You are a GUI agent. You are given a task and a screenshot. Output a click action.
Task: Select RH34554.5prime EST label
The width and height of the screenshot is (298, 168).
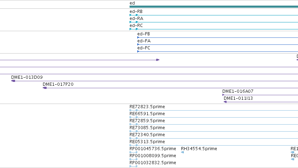pyautogui.click(x=199, y=149)
